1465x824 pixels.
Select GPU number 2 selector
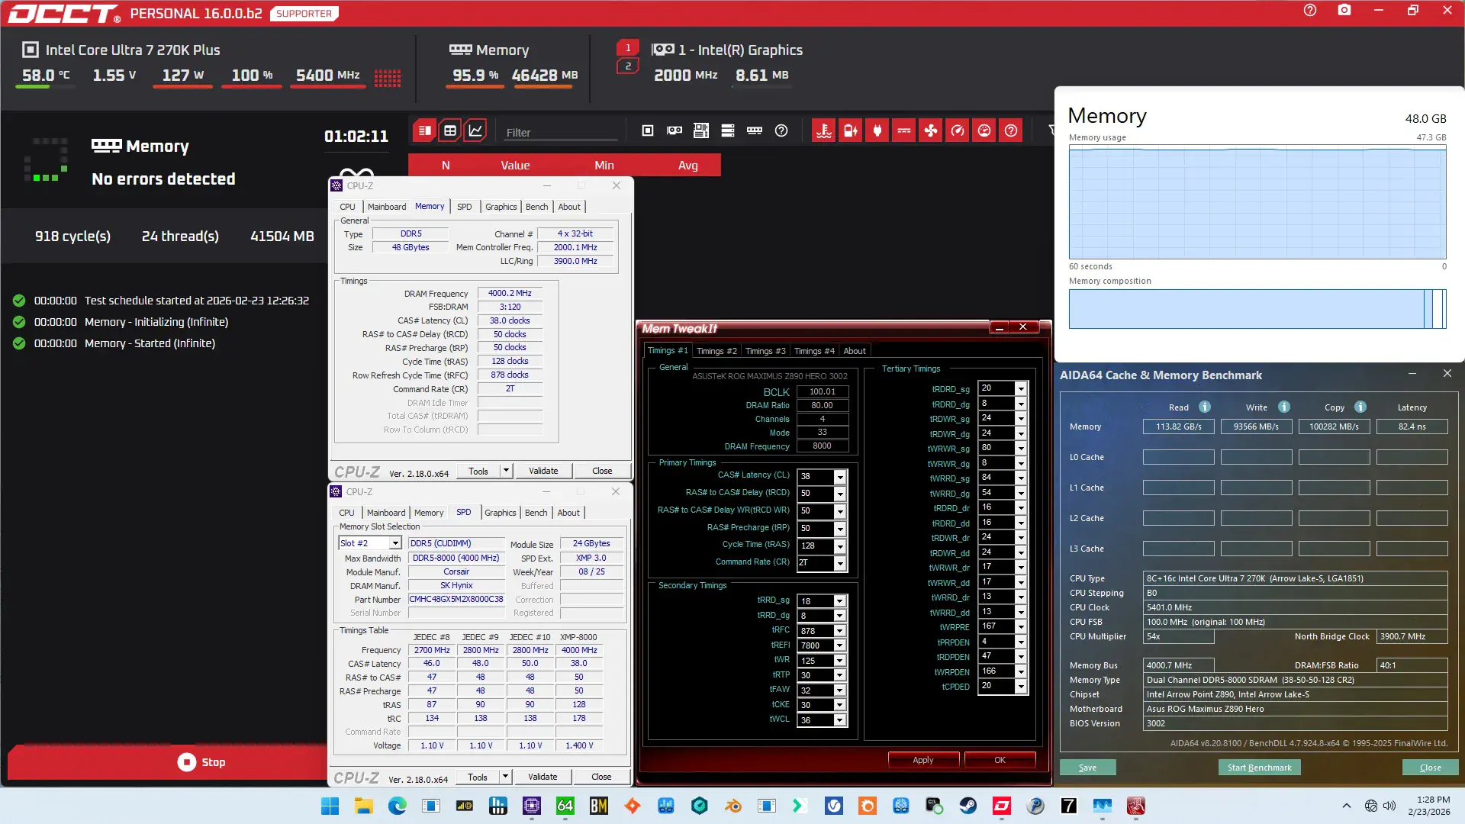coord(628,66)
